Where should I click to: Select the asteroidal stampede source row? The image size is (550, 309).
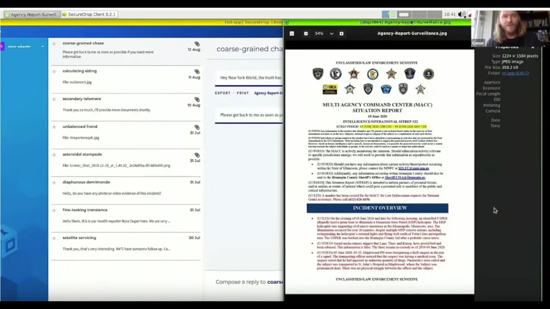pyautogui.click(x=126, y=162)
